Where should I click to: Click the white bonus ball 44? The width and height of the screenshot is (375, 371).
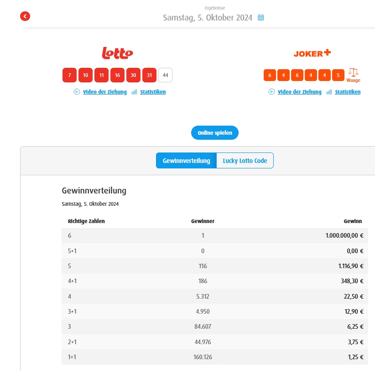165,75
